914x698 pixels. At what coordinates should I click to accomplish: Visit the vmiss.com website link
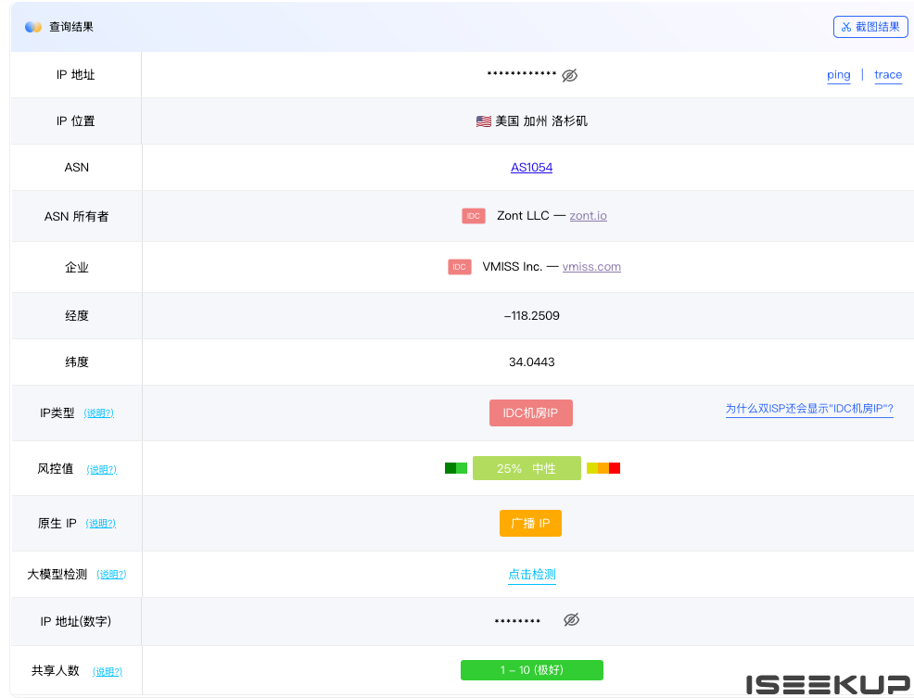591,267
